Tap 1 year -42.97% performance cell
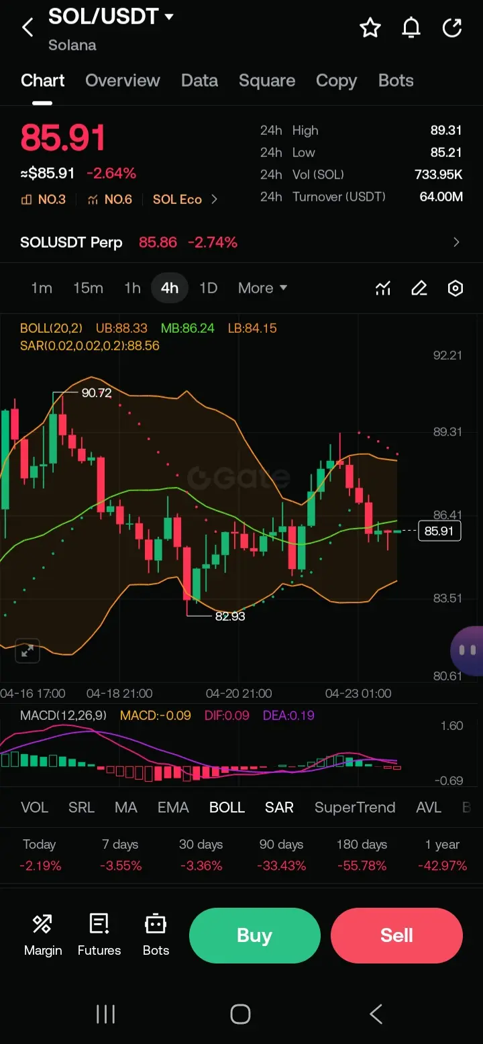 click(442, 855)
